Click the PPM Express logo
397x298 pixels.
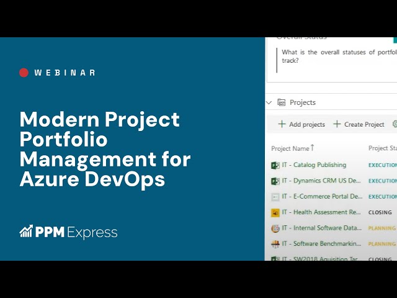pyautogui.click(x=68, y=232)
